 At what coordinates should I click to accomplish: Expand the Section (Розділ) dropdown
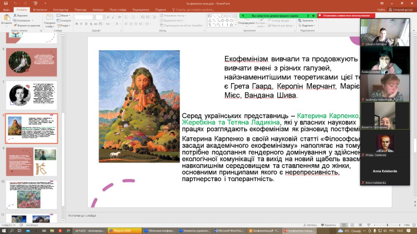click(x=65, y=25)
